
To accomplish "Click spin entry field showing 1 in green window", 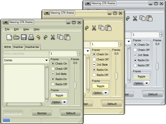I will [63, 53].
